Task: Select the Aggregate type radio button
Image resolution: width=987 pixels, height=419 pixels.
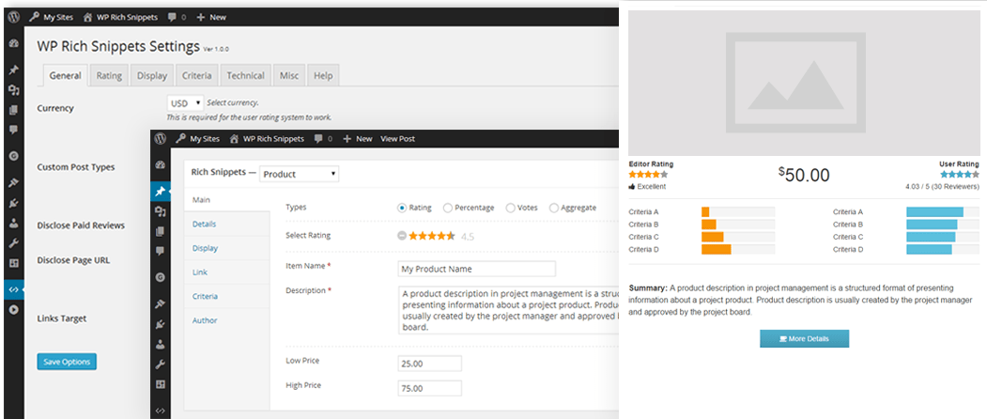Action: 554,208
